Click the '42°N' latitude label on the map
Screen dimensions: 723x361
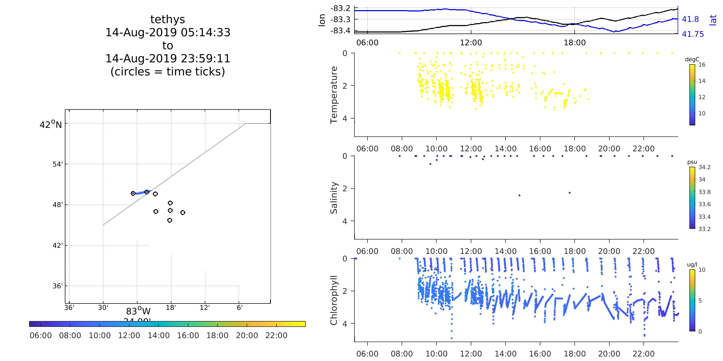pyautogui.click(x=50, y=124)
